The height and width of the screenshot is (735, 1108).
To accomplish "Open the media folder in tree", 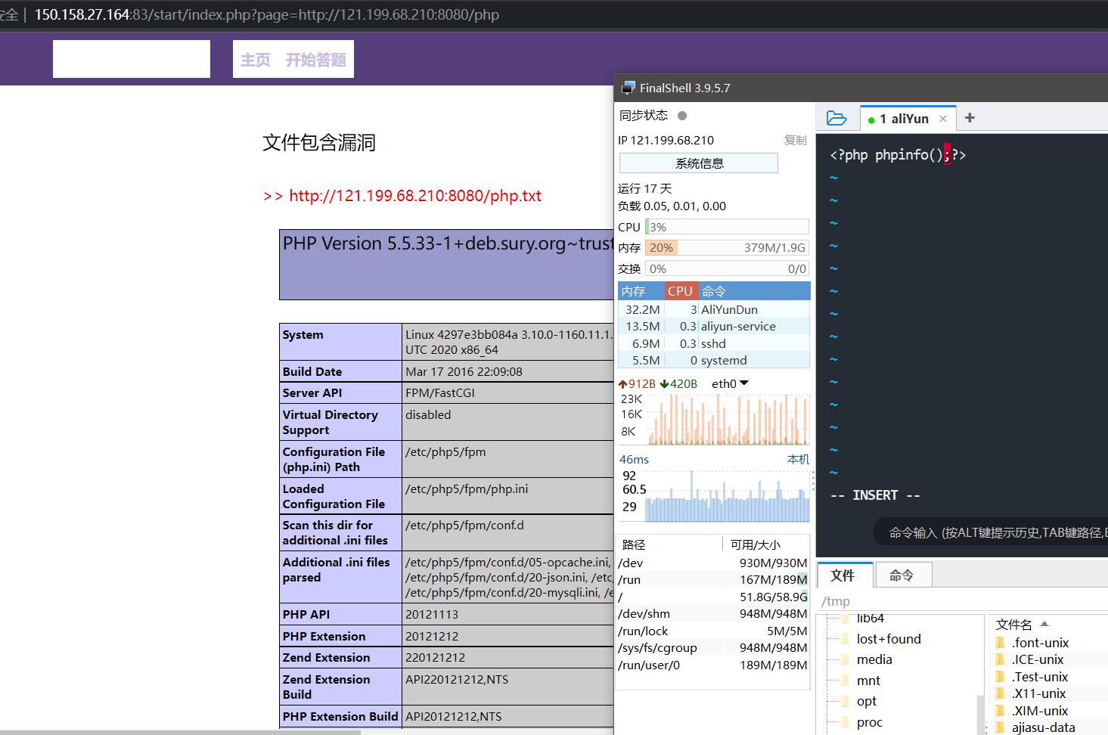I will [x=874, y=659].
